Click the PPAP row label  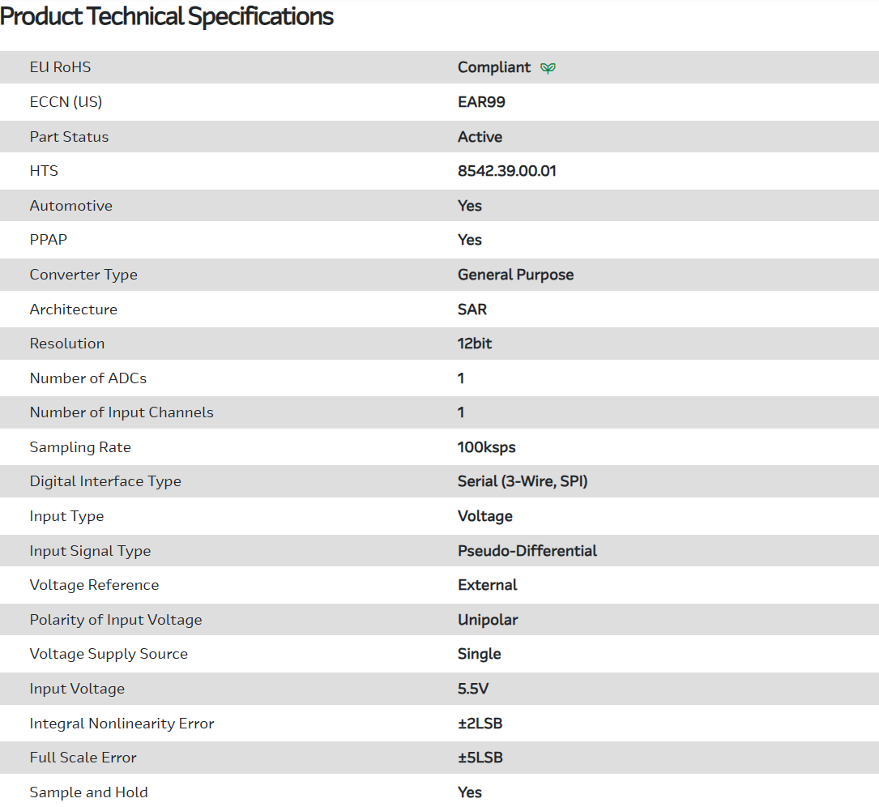pos(47,240)
